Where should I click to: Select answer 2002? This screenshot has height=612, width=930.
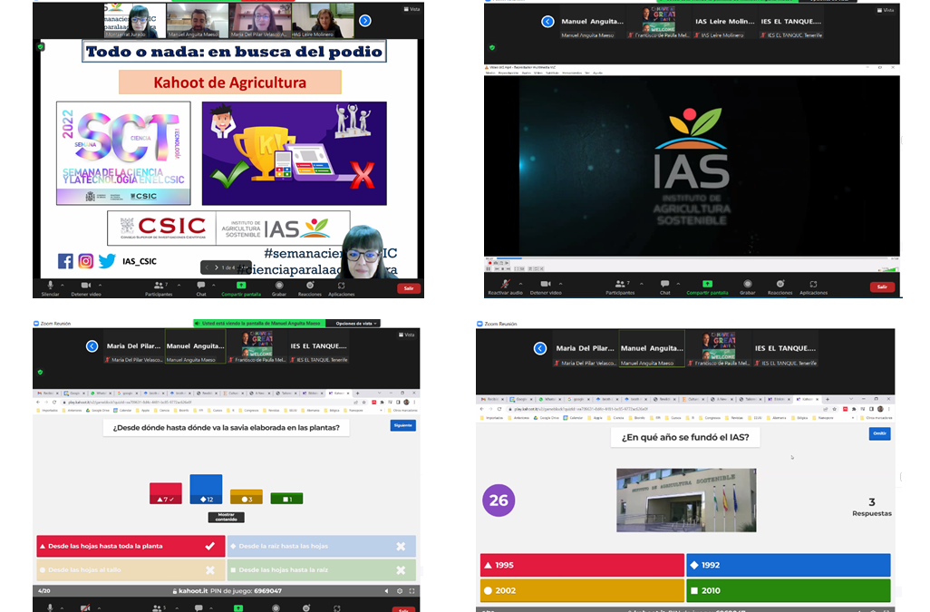[582, 590]
